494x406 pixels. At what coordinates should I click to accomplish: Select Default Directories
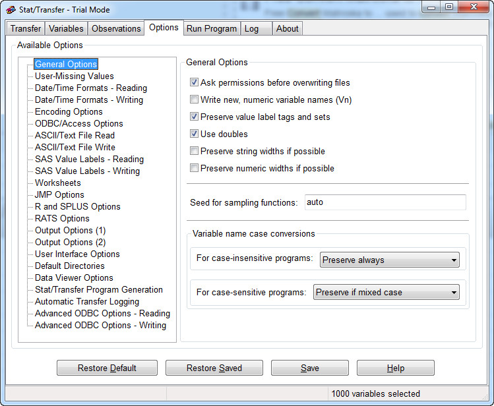pos(70,266)
